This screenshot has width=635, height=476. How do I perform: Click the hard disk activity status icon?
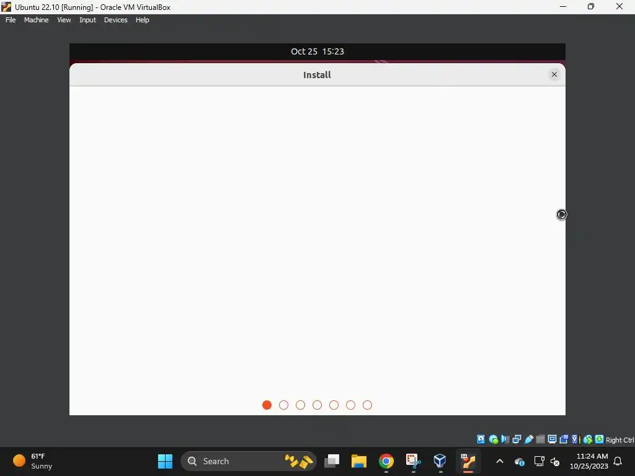click(x=481, y=439)
